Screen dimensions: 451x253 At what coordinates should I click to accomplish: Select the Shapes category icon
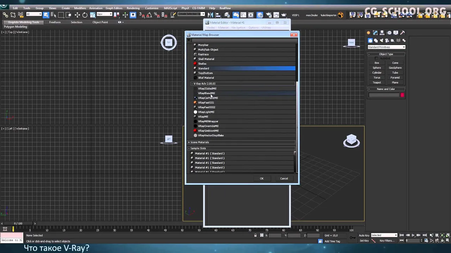[x=376, y=40]
